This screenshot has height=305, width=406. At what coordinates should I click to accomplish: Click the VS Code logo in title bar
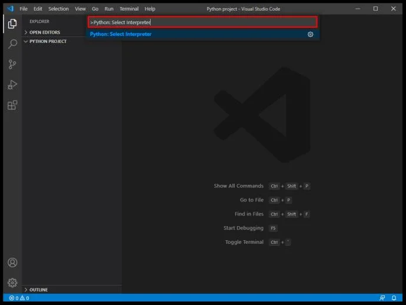coord(11,9)
